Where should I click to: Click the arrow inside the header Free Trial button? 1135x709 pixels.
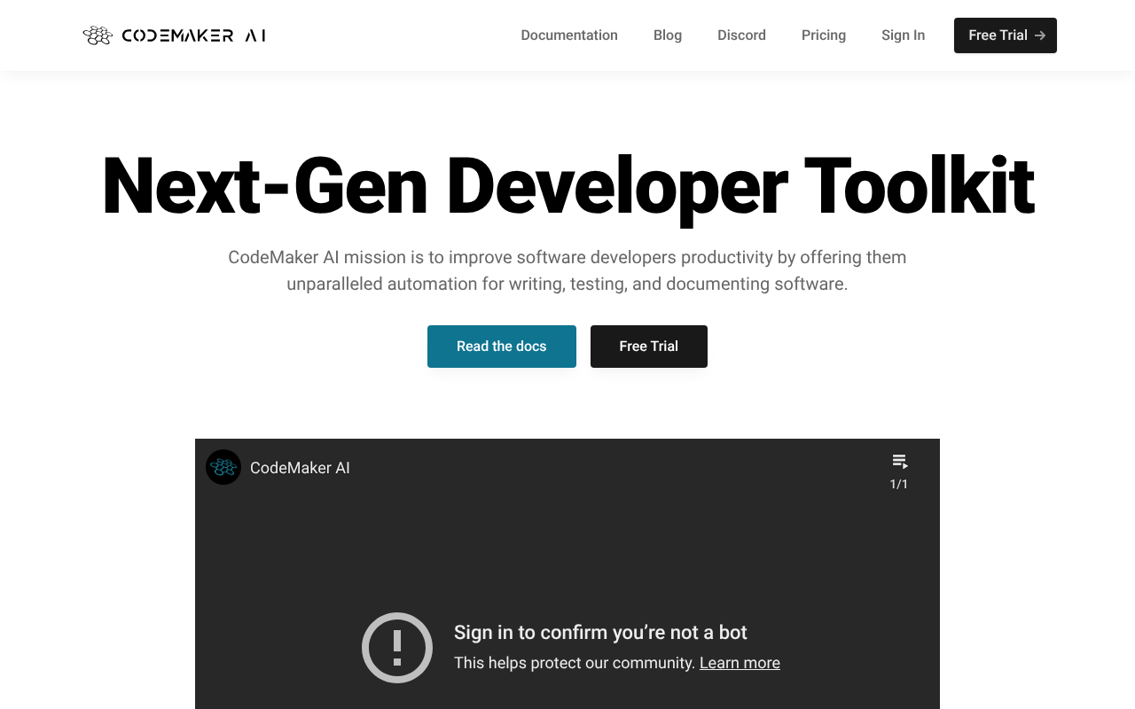tap(1039, 35)
